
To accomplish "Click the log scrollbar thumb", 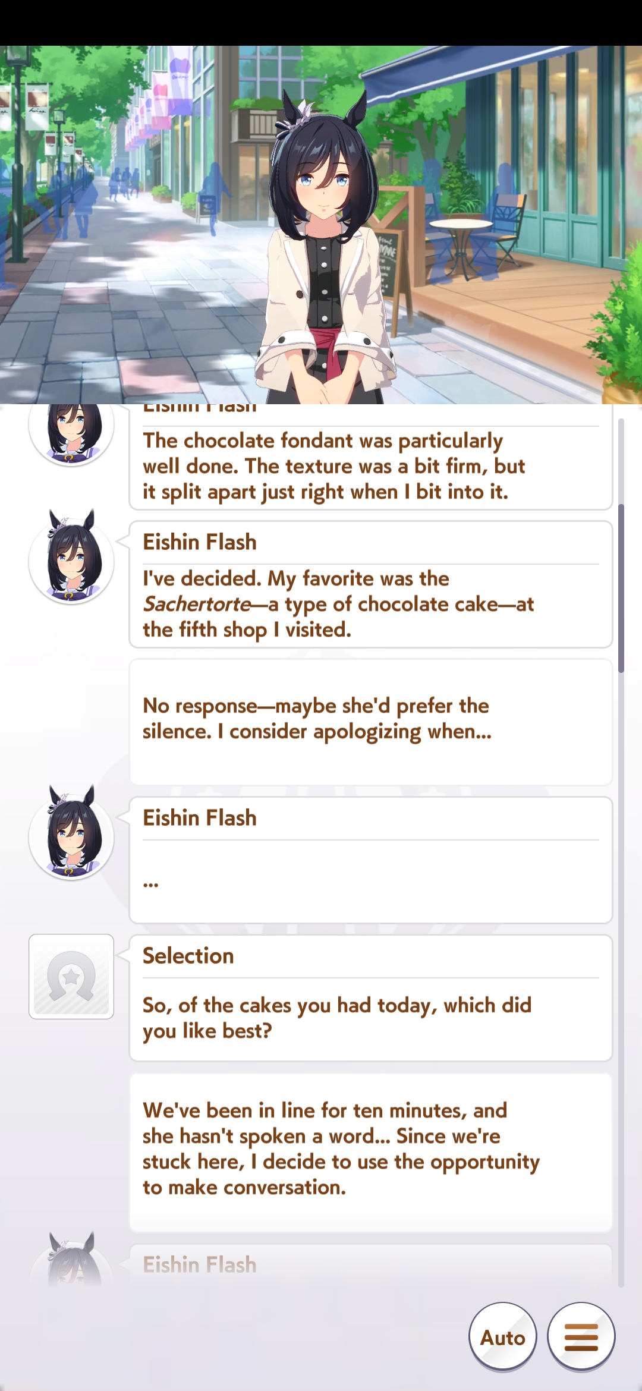I will click(621, 588).
